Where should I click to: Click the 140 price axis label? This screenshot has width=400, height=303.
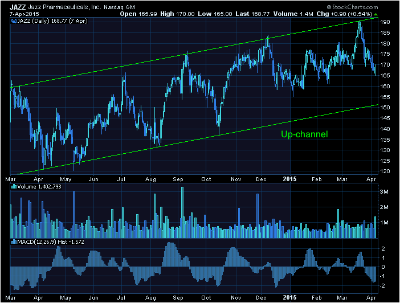pos(385,129)
